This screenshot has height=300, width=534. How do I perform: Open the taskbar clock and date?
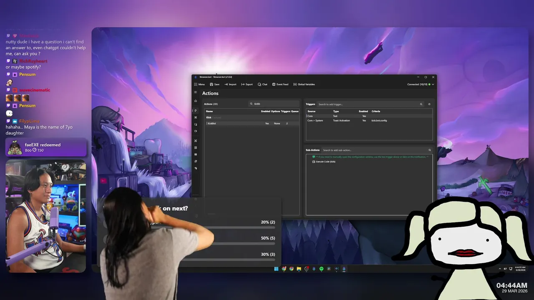tap(520, 269)
